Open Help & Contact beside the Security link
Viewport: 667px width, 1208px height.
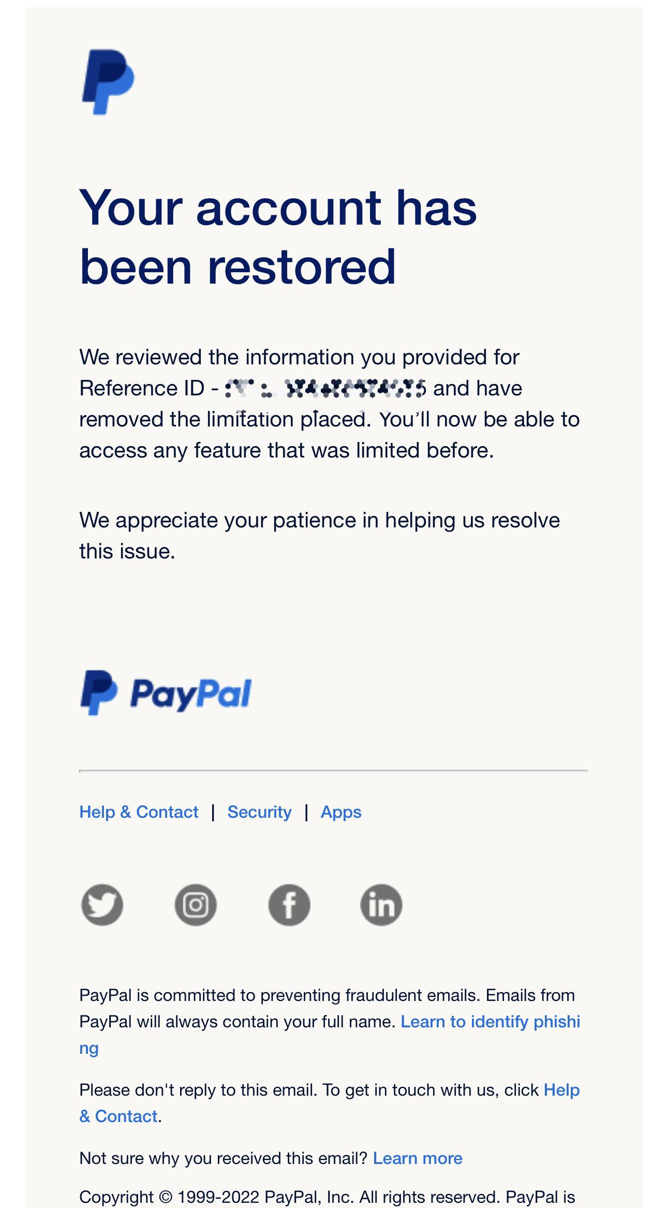click(x=139, y=812)
